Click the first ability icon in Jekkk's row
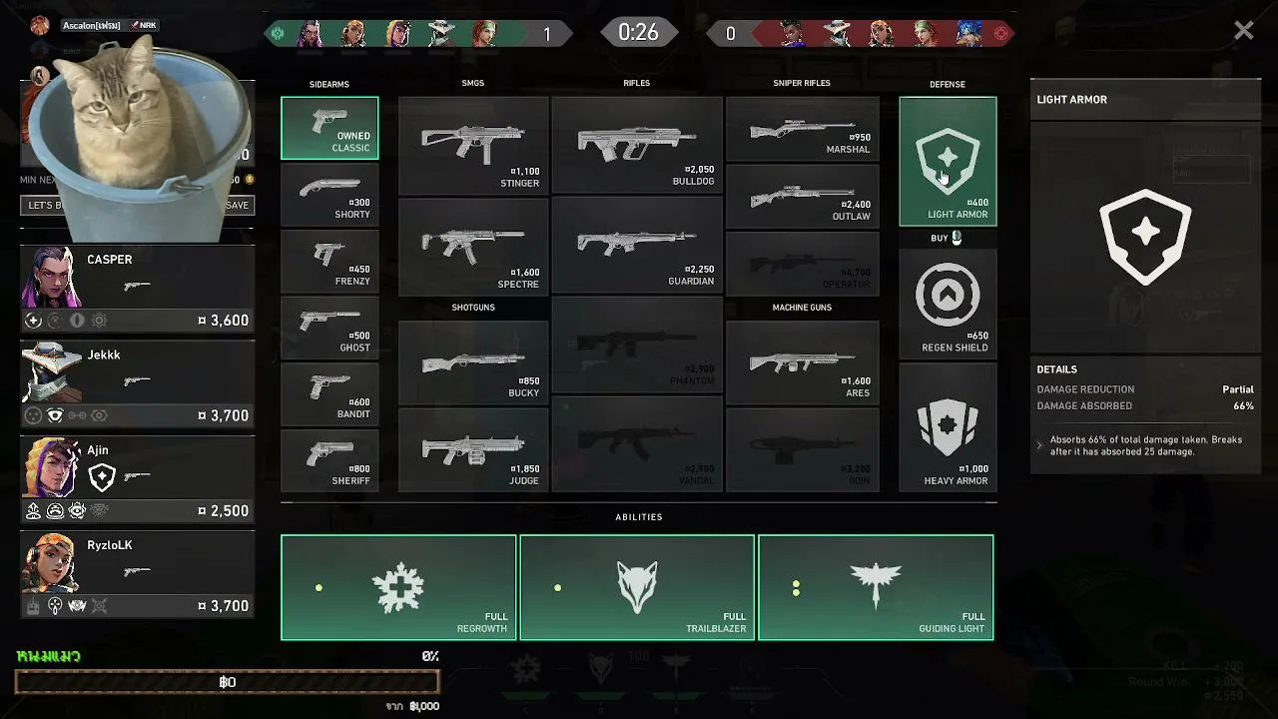This screenshot has height=719, width=1278. pyautogui.click(x=33, y=415)
